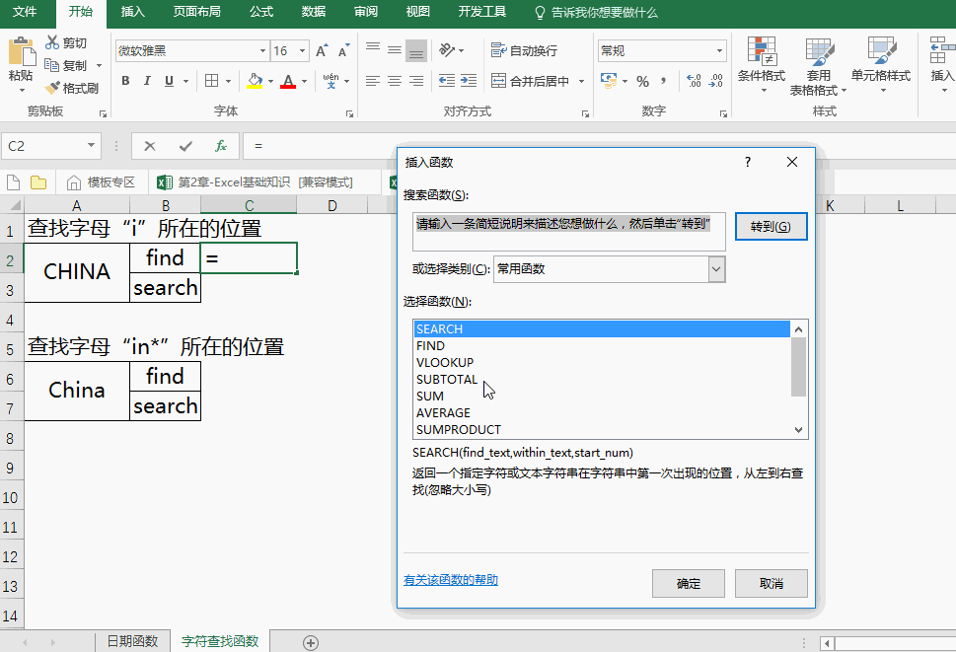Switch to the 公式 ribbon tab
The height and width of the screenshot is (652, 956).
pos(261,13)
